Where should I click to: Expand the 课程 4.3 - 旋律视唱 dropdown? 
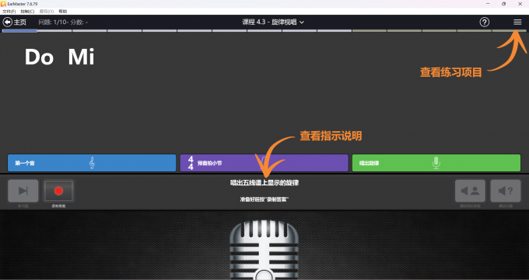(x=273, y=22)
